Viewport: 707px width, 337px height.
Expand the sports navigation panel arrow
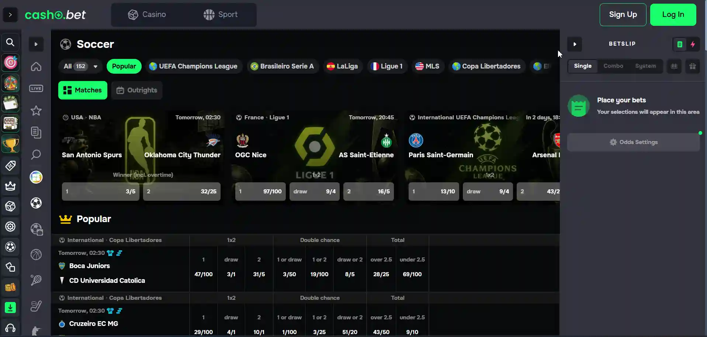36,44
